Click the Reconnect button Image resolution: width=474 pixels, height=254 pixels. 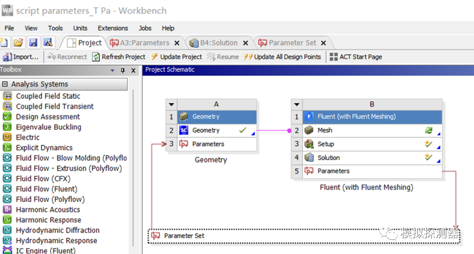[x=67, y=57]
